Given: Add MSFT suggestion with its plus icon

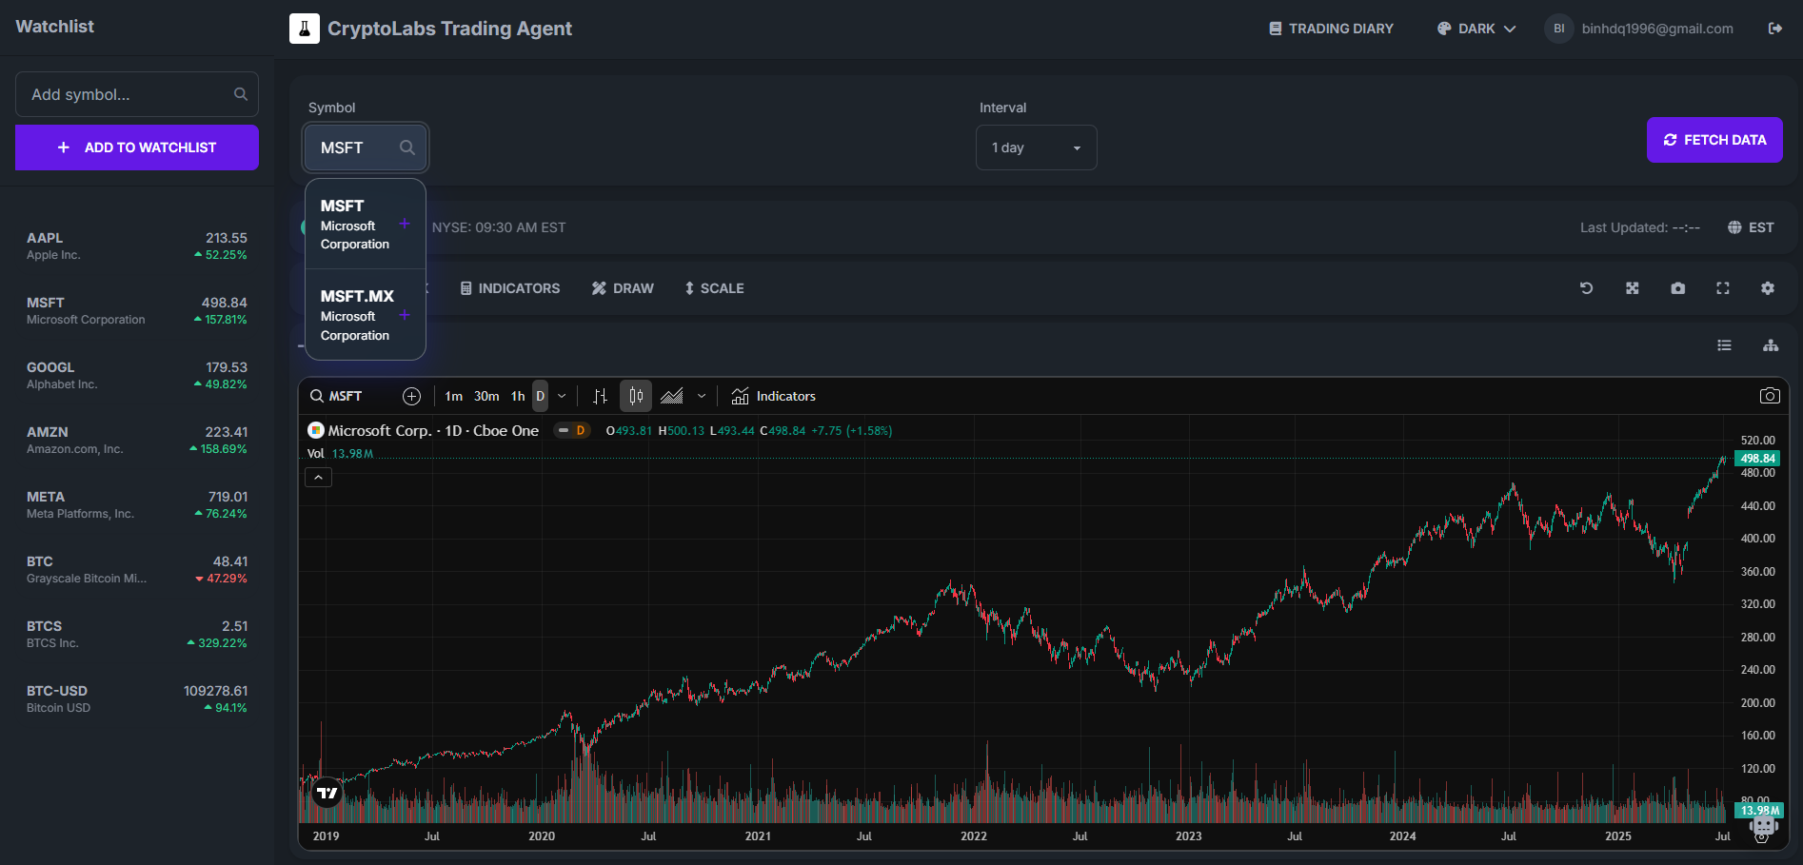Looking at the screenshot, I should 405,224.
